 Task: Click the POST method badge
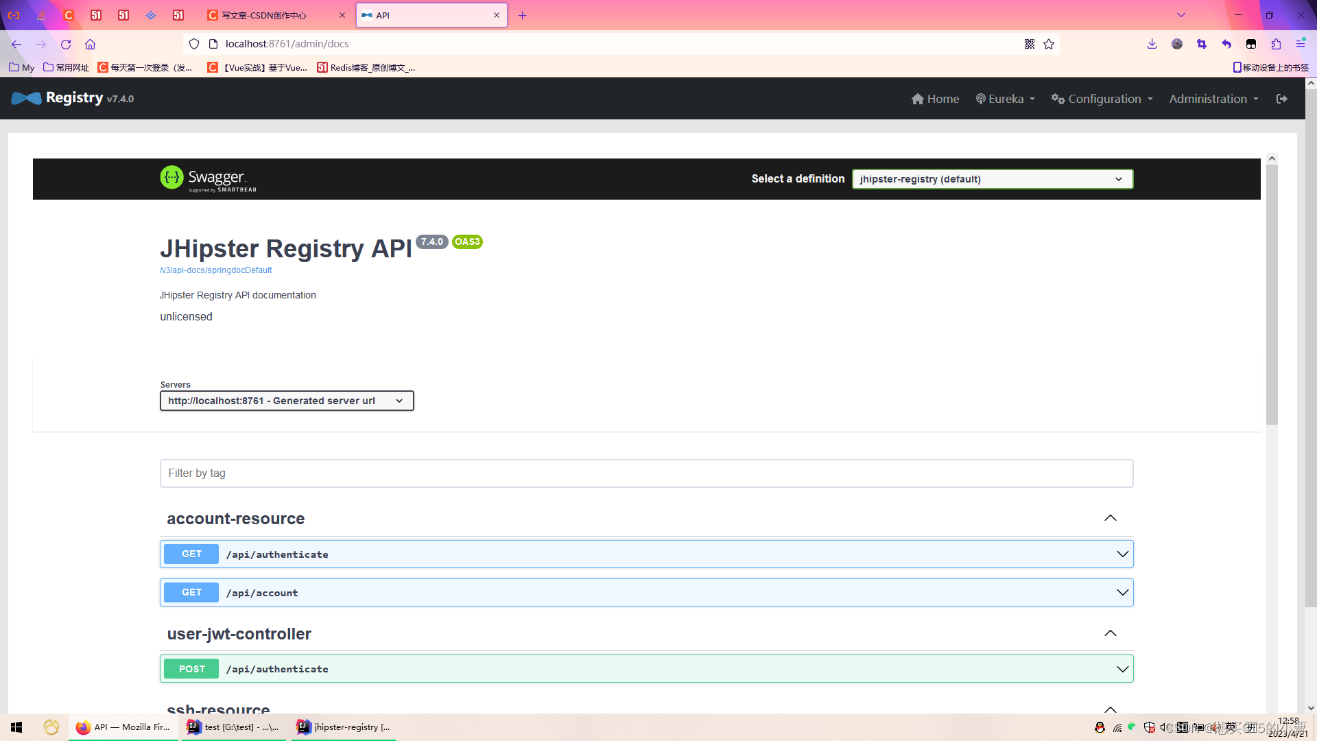(191, 669)
